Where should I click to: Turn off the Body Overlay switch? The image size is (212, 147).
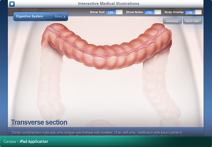193,12
